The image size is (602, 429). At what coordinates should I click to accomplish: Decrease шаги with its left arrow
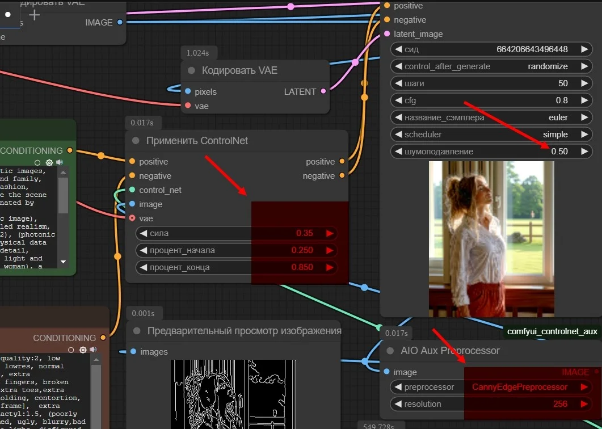[x=398, y=83]
